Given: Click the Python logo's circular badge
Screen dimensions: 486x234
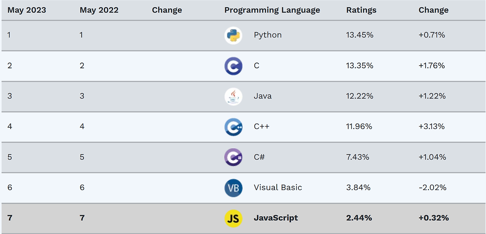Looking at the screenshot, I should point(233,35).
